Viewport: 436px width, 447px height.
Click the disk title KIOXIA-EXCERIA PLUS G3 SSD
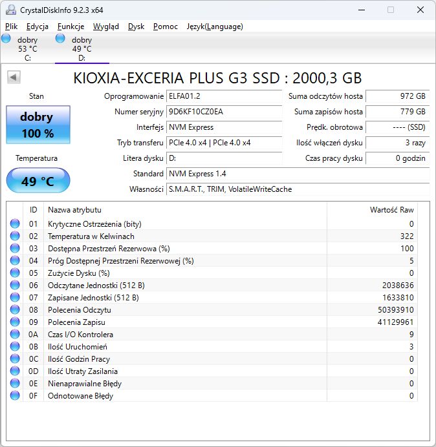coord(217,78)
